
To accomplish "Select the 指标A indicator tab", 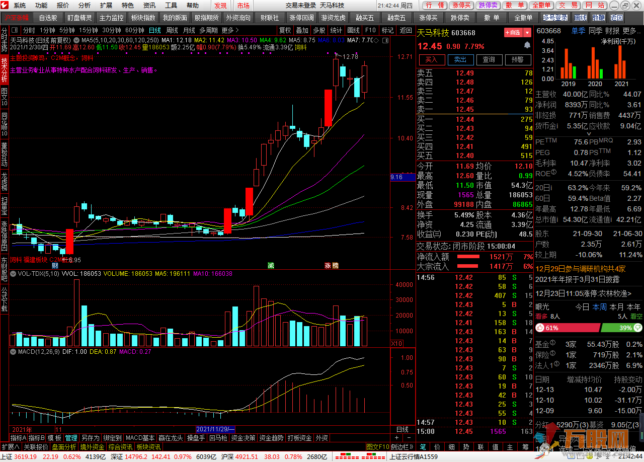I will click(x=19, y=438).
